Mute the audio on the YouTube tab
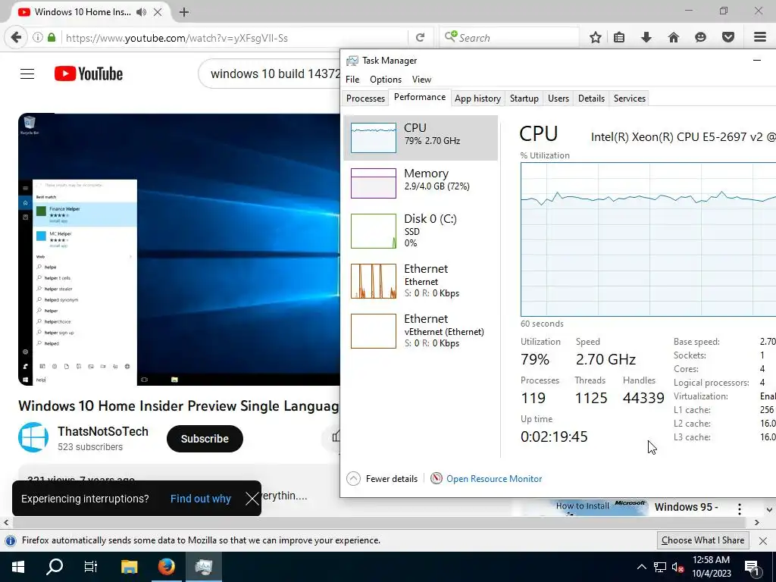Viewport: 776px width, 582px height. point(142,12)
